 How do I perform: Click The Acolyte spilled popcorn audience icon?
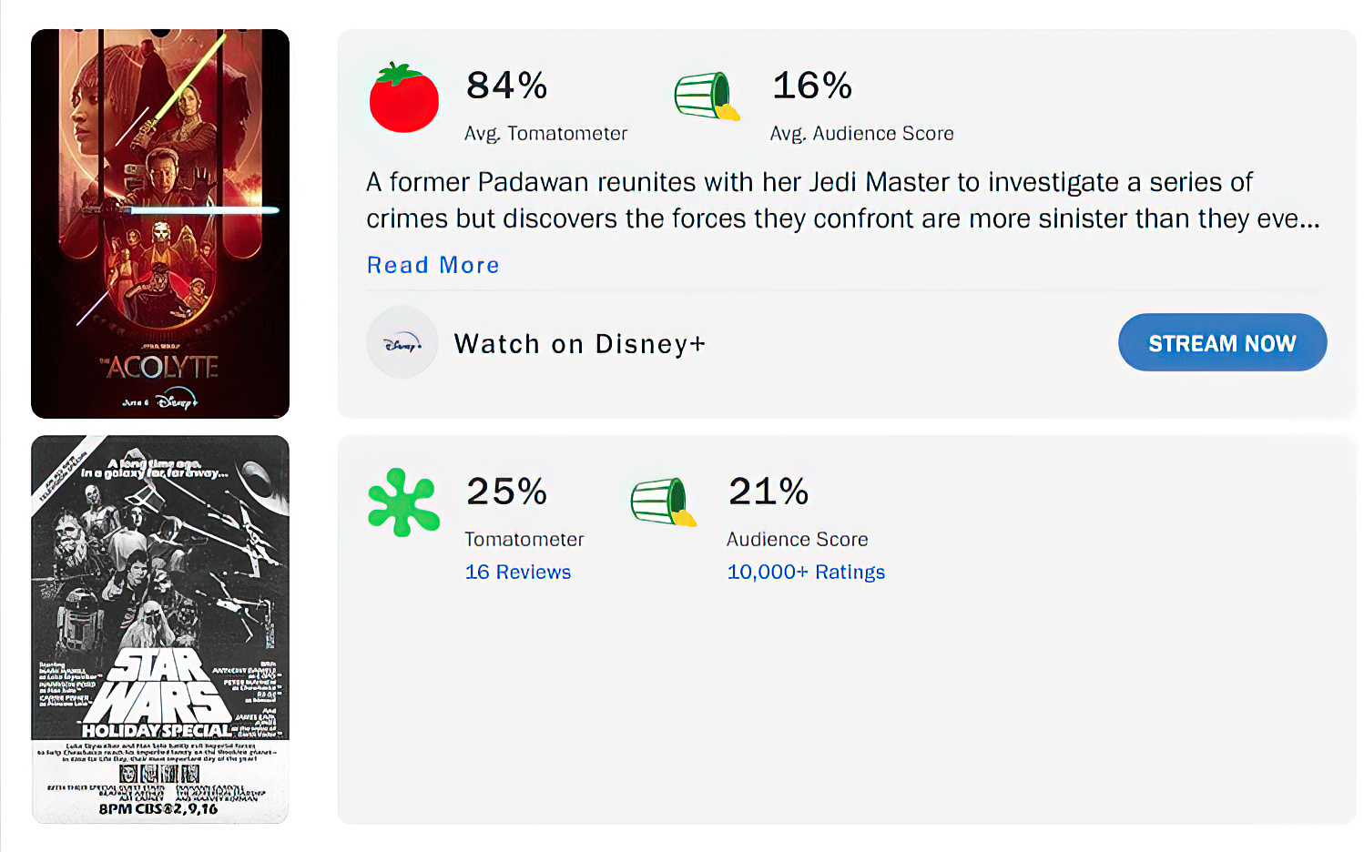[x=706, y=96]
